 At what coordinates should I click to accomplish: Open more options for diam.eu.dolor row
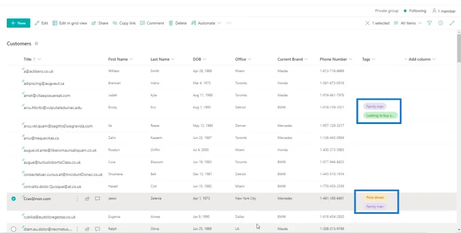77,229
